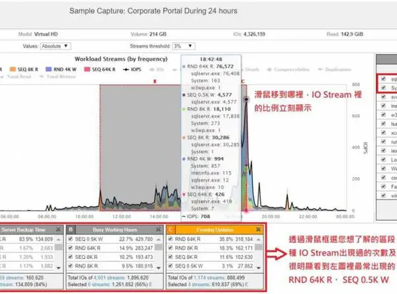Enable the faded Total Read legend entry
This screenshot has width=397, height=294.
coord(16,77)
